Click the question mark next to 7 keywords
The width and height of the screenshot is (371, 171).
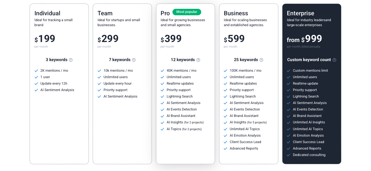(x=134, y=60)
